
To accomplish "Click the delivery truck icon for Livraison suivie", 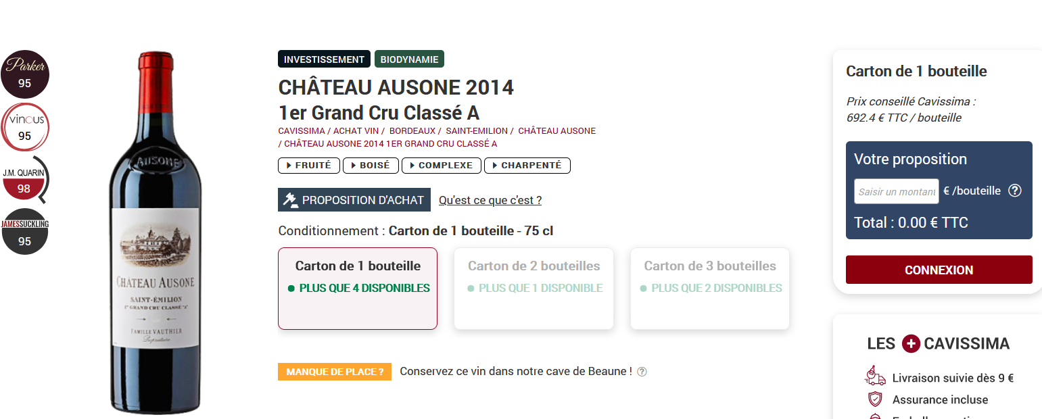I will (x=875, y=376).
